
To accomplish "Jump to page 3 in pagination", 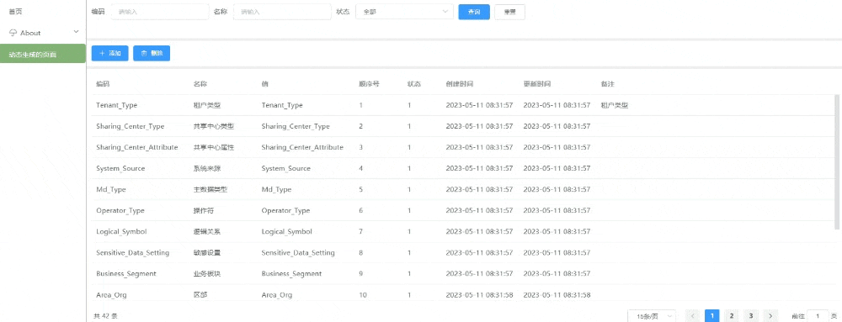I will click(x=751, y=316).
